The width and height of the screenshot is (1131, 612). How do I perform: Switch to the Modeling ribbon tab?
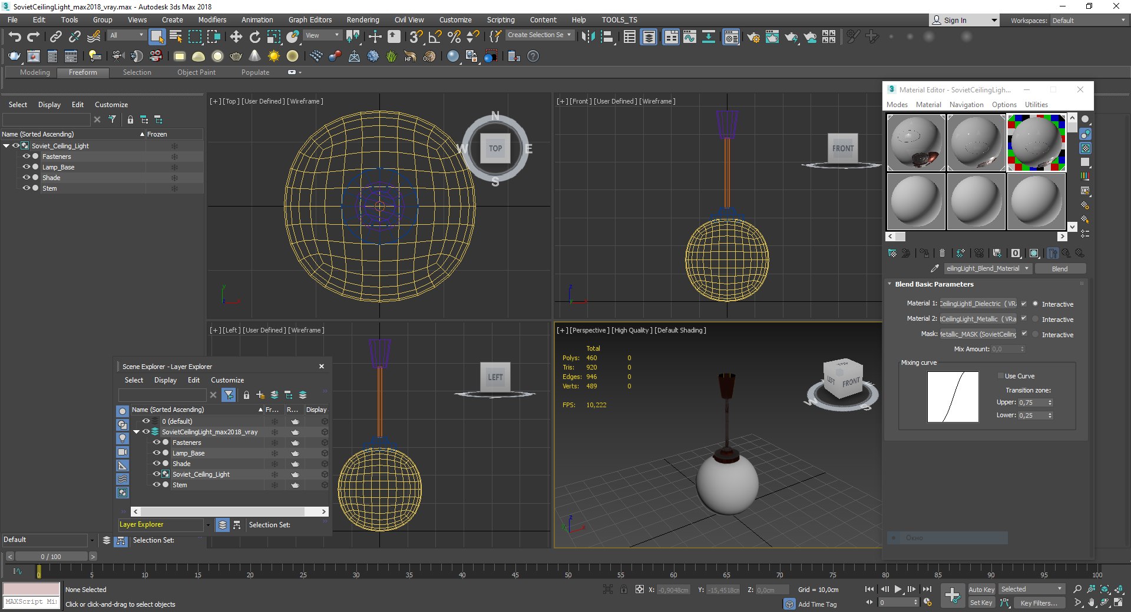point(35,72)
